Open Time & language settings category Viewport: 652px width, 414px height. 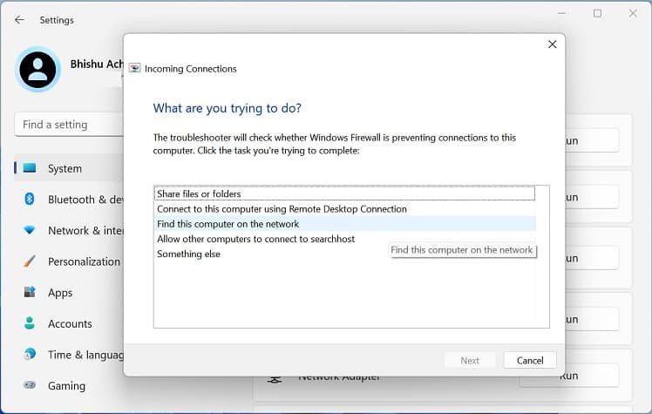(69, 355)
